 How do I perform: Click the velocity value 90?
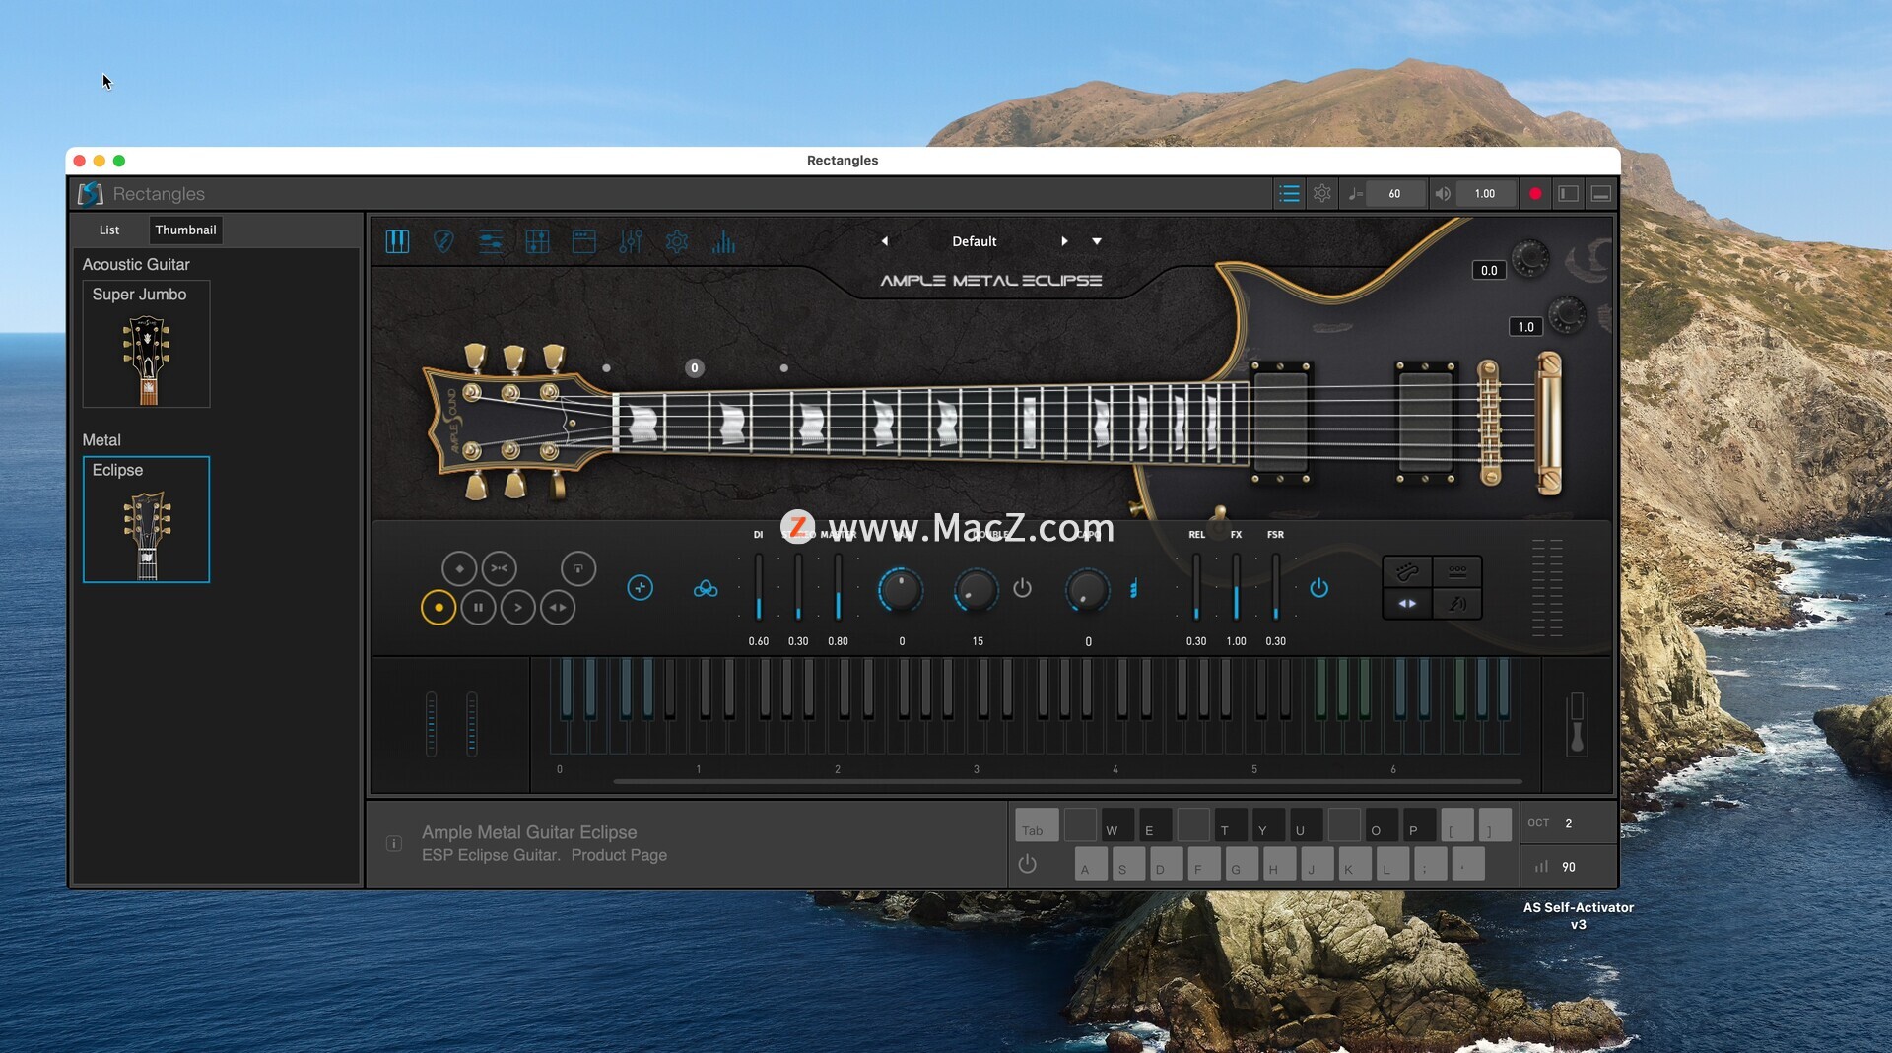pos(1568,867)
